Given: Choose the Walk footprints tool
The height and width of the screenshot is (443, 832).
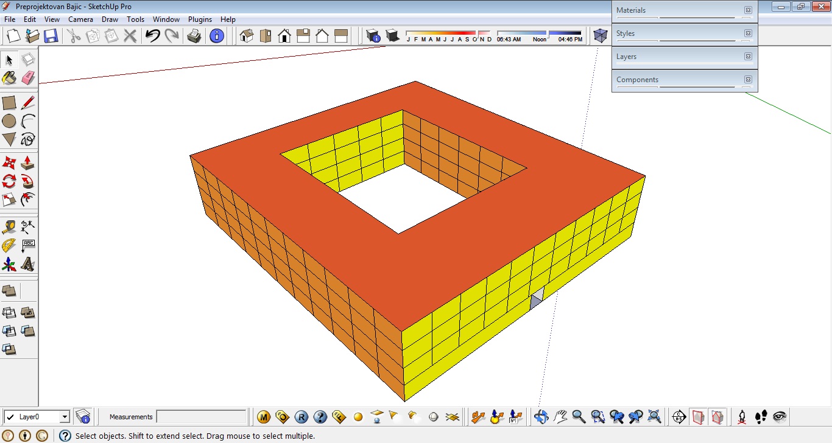Looking at the screenshot, I should click(761, 417).
